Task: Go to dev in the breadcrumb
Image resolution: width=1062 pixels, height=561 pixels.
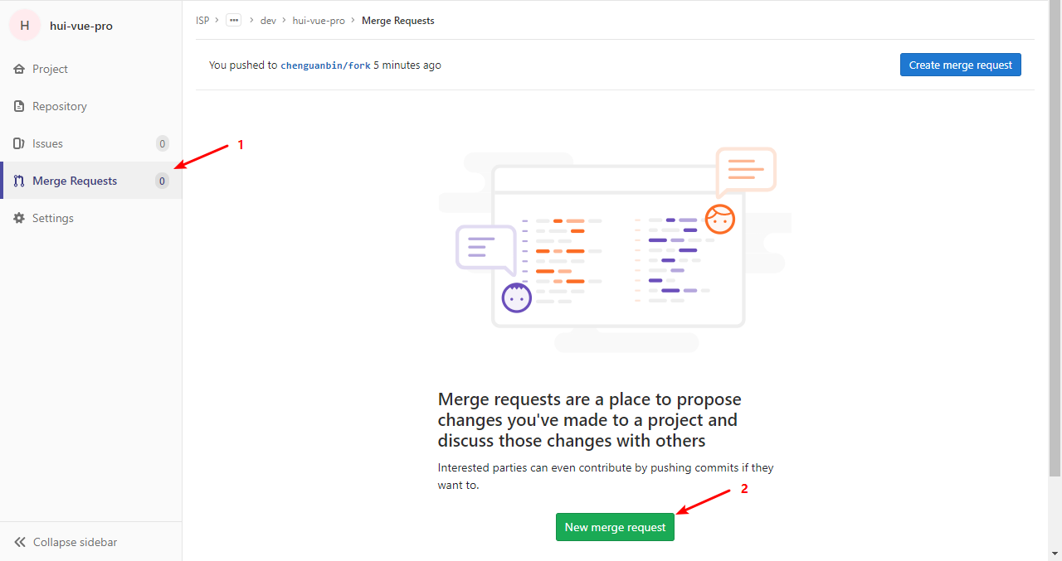Action: point(268,21)
